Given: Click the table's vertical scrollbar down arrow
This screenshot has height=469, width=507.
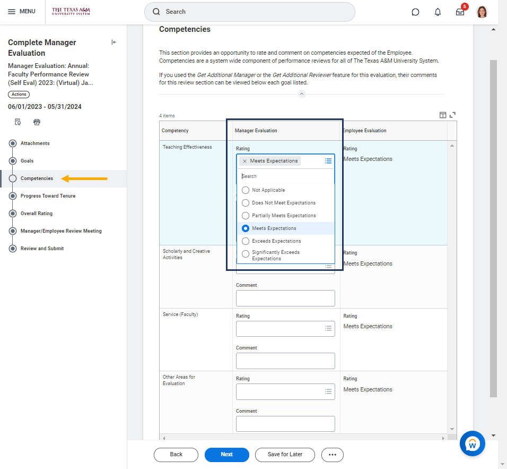Looking at the screenshot, I should 452,429.
